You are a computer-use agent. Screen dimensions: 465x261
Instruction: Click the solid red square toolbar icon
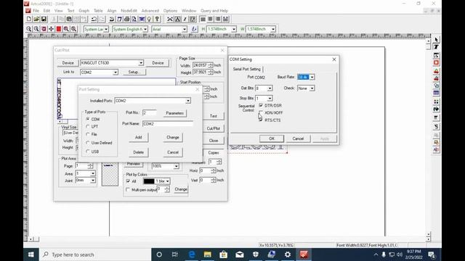[59, 29]
